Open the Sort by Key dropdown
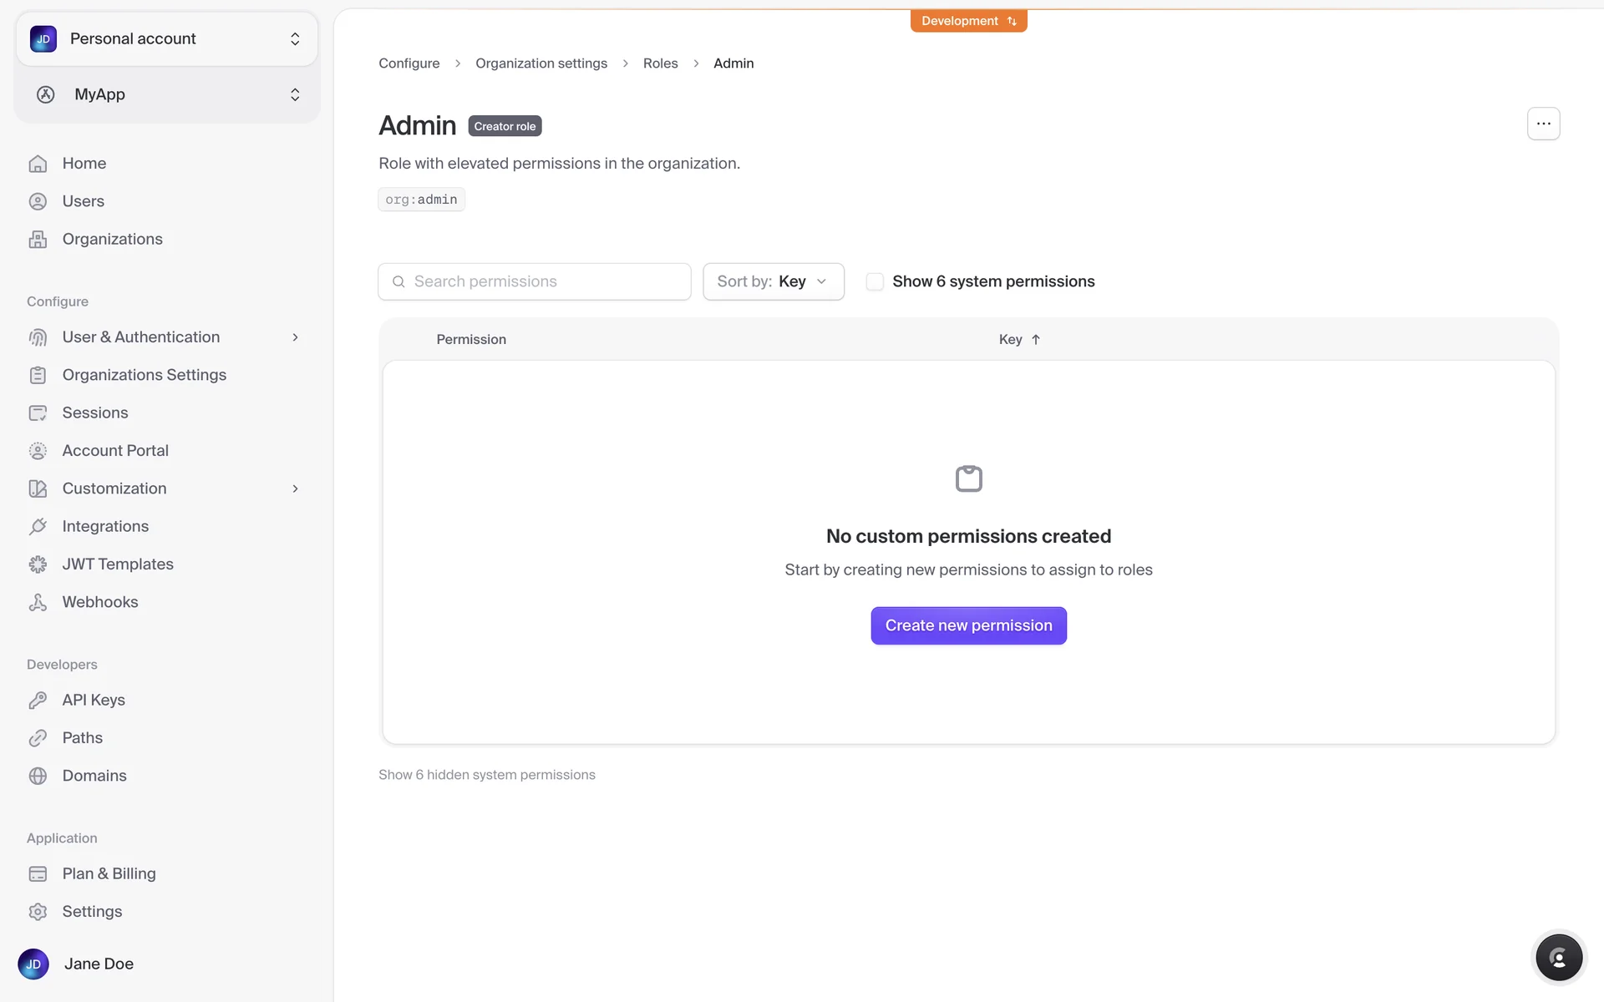 click(x=773, y=282)
